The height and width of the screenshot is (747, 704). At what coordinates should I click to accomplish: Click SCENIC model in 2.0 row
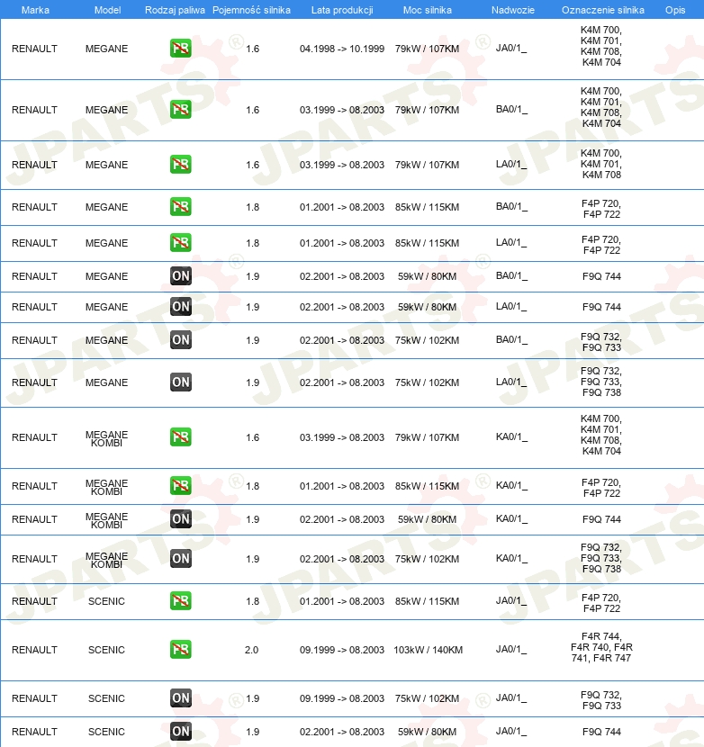click(x=106, y=650)
